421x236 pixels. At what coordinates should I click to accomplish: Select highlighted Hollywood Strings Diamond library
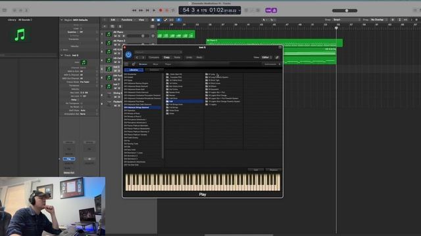[142, 108]
